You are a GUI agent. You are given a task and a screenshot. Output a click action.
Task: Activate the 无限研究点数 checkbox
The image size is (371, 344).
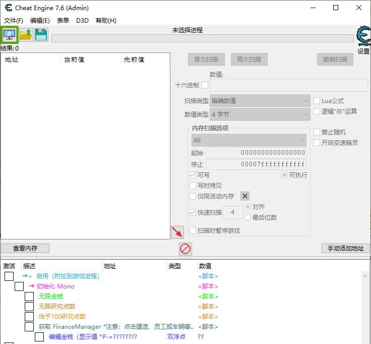click(29, 307)
